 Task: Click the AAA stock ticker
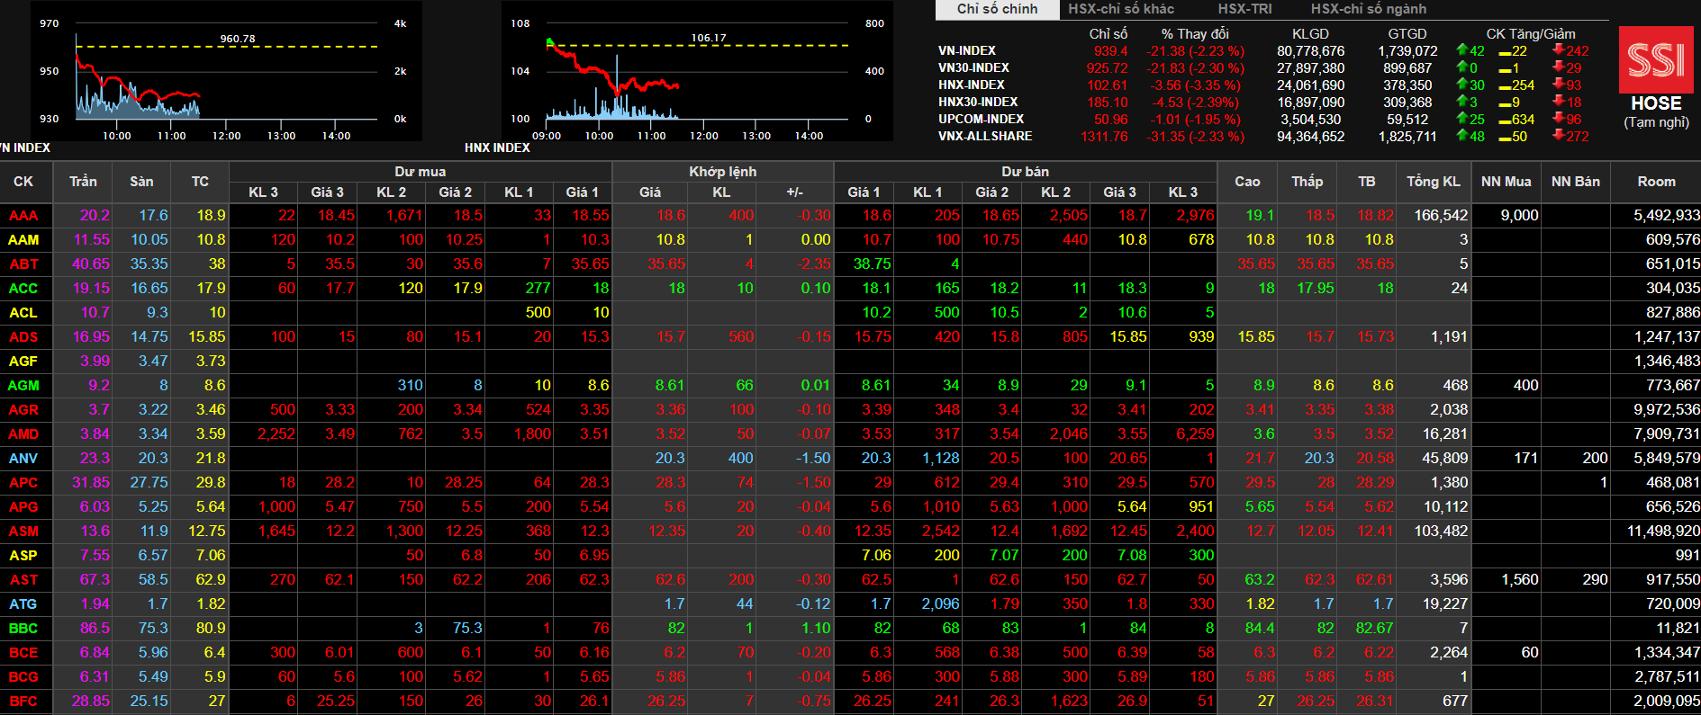[23, 216]
